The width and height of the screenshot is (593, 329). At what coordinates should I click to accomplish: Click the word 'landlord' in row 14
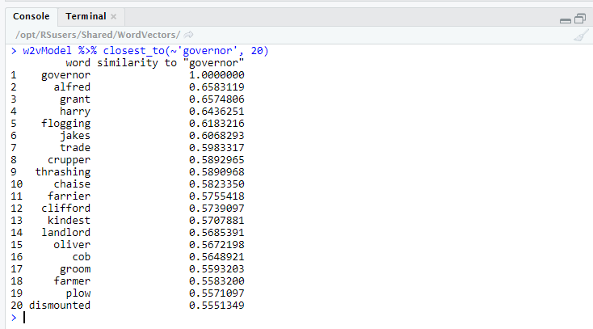(x=66, y=233)
